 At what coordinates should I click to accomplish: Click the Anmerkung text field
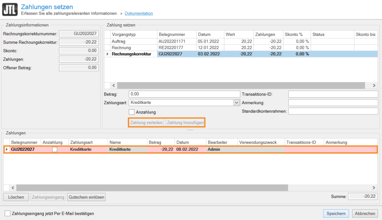[333, 103]
